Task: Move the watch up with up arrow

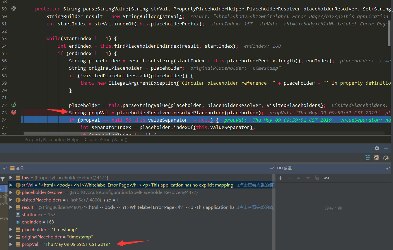Action: [x=299, y=178]
